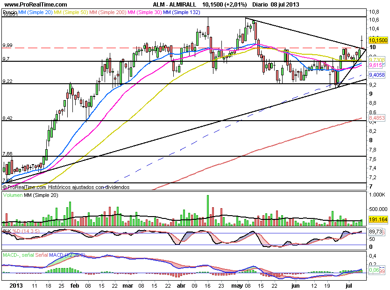
Task: Click the 1.000K volume axis label
Action: coord(377,195)
